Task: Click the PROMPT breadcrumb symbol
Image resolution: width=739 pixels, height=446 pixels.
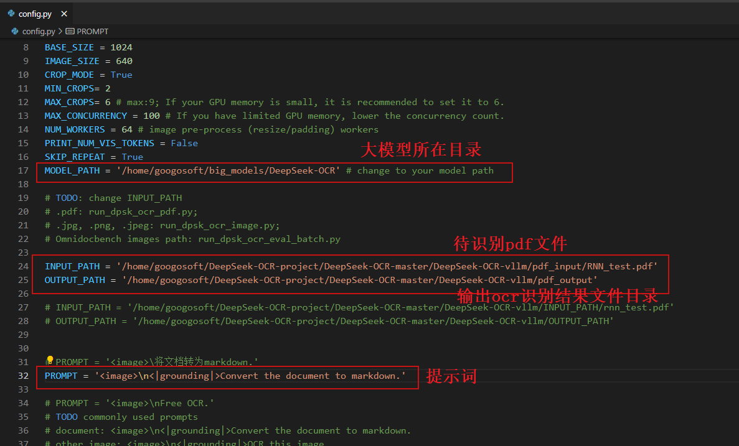Action: [92, 31]
